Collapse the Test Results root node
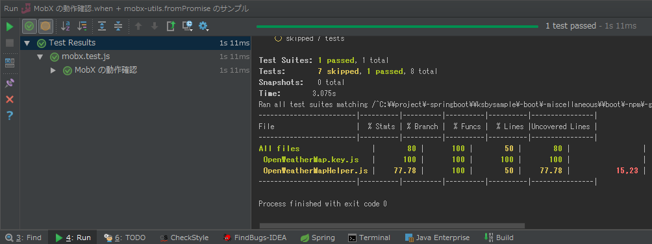The height and width of the screenshot is (244, 652). click(27, 43)
